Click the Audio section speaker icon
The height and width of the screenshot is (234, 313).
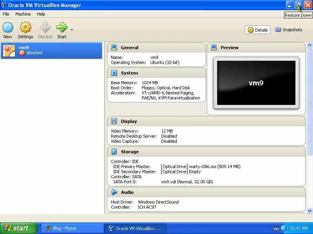pyautogui.click(x=114, y=192)
